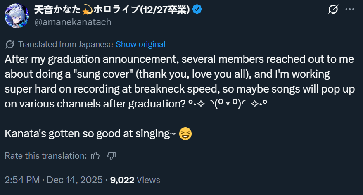
Task: Open Grok actions icon at top right
Action: 332,9
